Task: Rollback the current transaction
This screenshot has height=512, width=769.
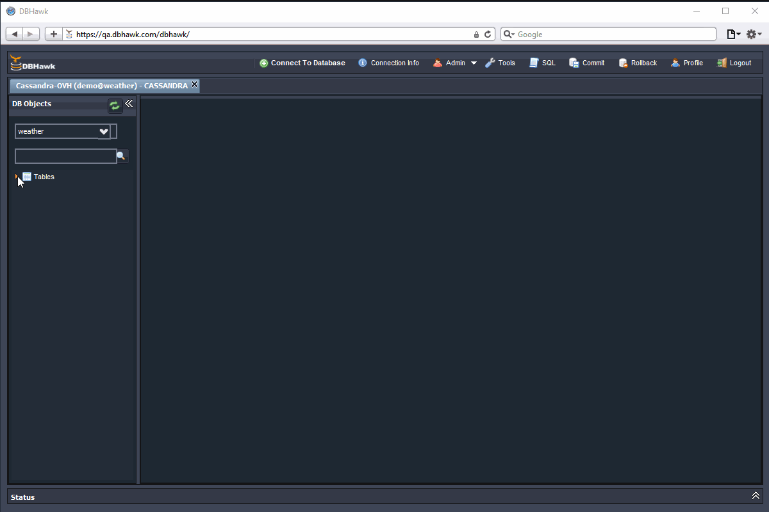Action: [x=638, y=63]
